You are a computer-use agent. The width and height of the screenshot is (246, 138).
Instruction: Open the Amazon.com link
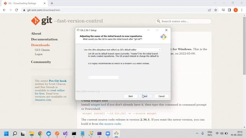43,100
